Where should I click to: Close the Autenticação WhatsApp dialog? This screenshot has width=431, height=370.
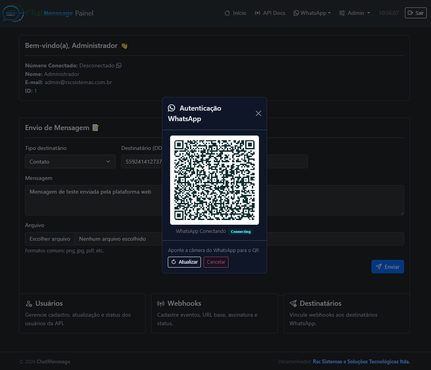point(259,113)
